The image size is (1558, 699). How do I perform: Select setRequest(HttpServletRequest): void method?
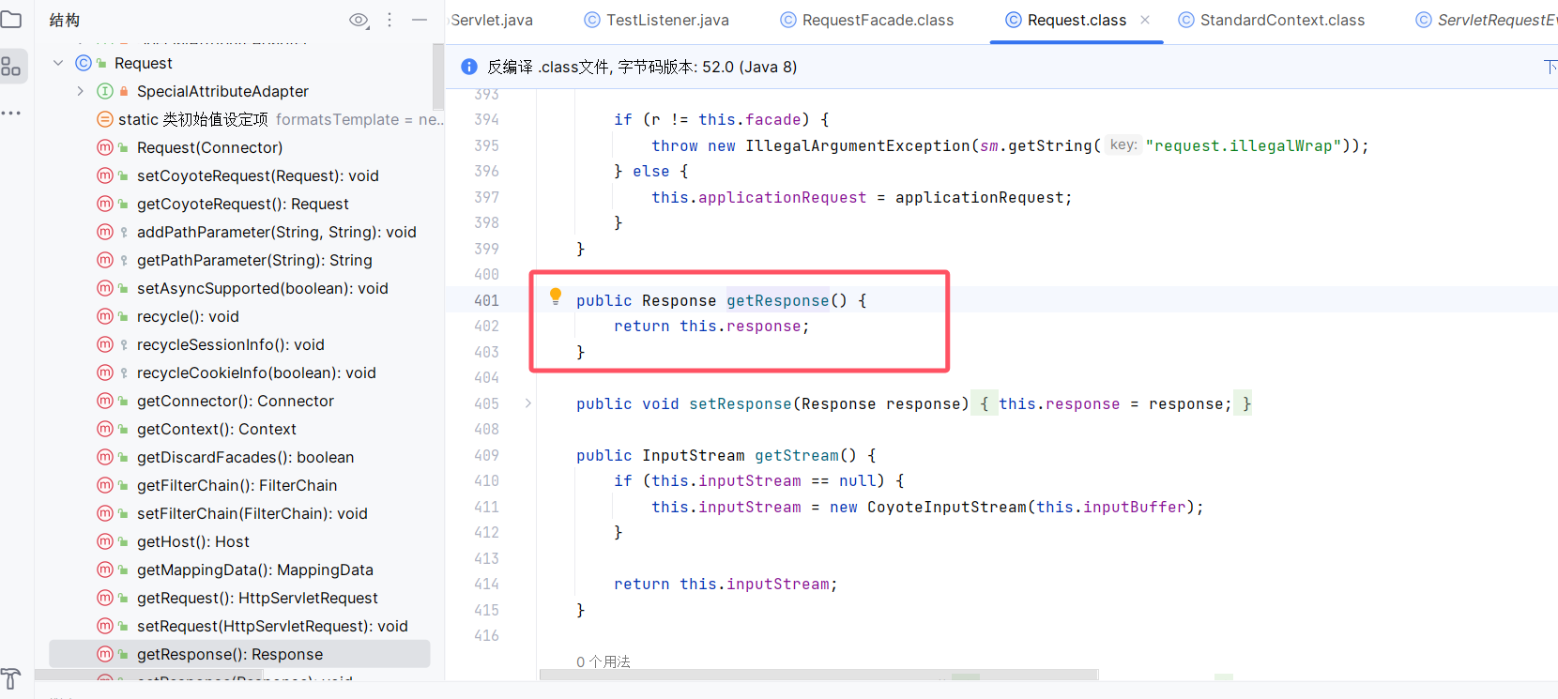click(x=272, y=626)
